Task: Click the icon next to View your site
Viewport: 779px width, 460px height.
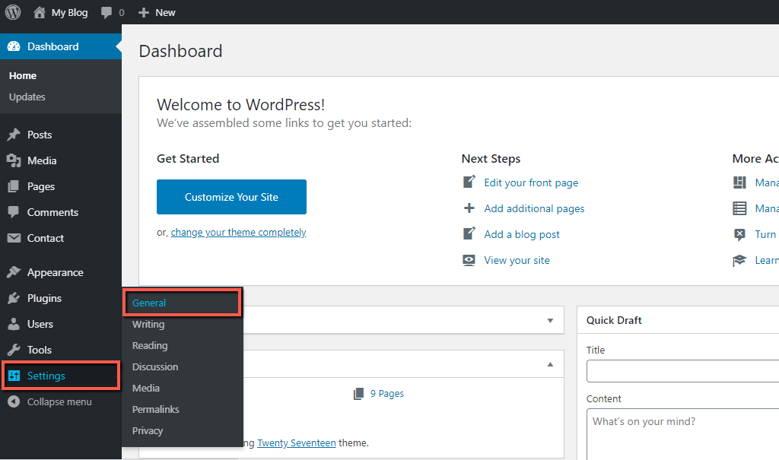Action: click(468, 259)
